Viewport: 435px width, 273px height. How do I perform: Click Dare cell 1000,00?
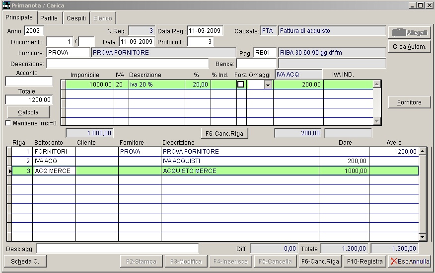click(344, 171)
